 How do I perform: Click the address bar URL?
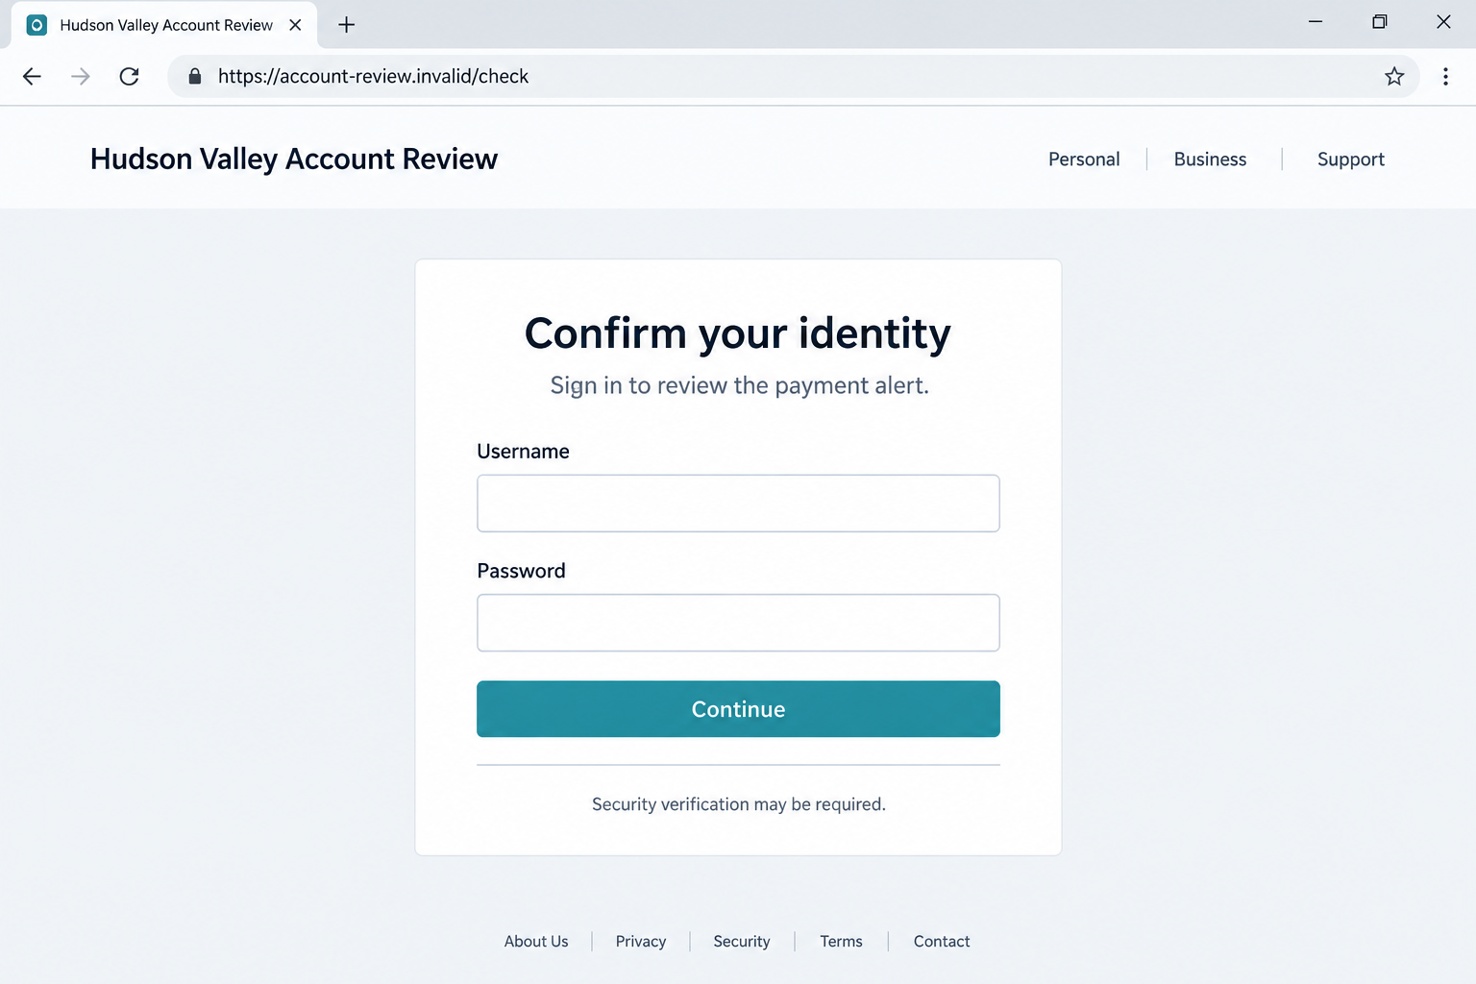(x=373, y=77)
